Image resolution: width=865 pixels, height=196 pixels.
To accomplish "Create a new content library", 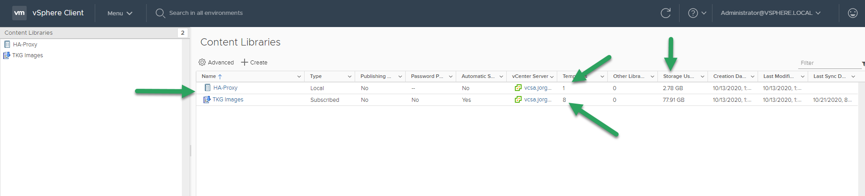I will [x=254, y=62].
